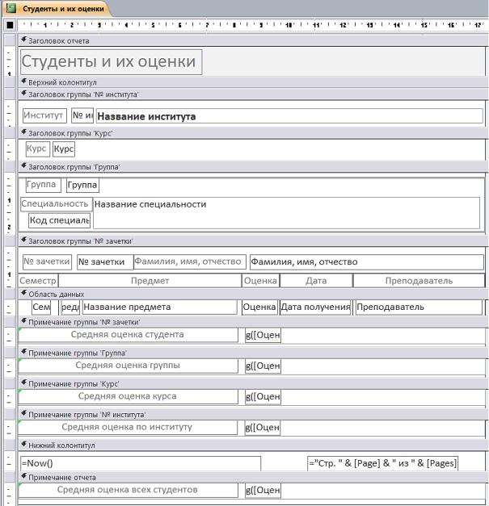Select the 'Заголовок группы Курс' section bar

(x=253, y=133)
